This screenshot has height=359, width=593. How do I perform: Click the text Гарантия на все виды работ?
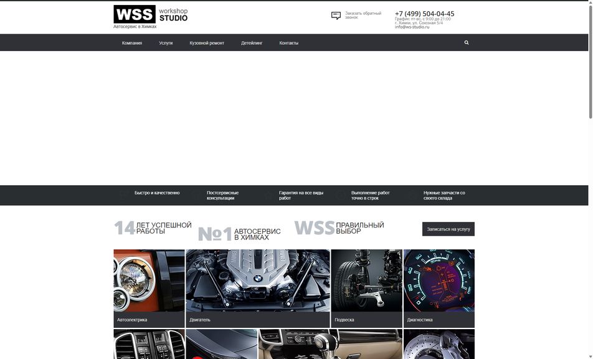coord(301,195)
